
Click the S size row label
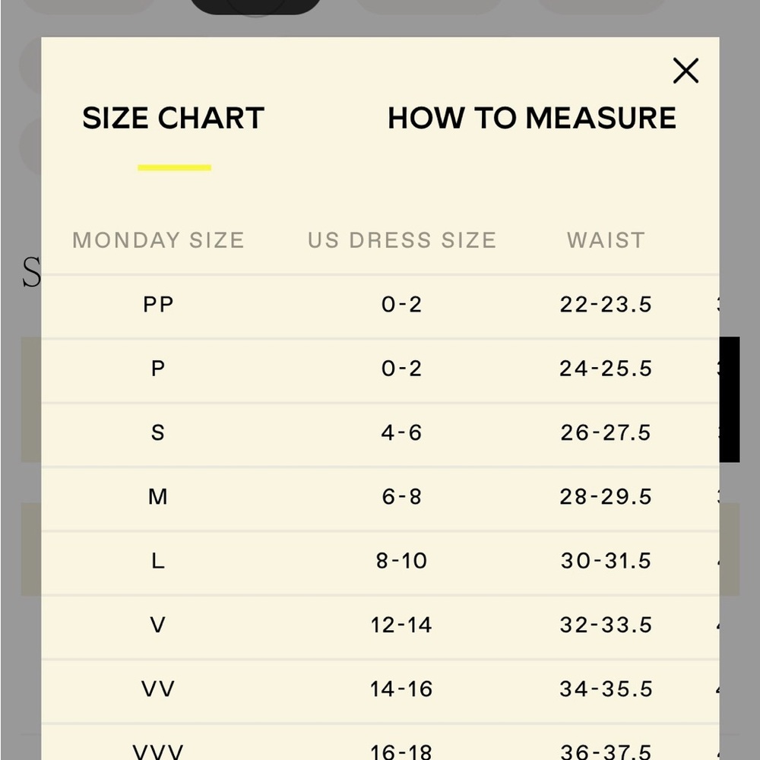point(158,433)
